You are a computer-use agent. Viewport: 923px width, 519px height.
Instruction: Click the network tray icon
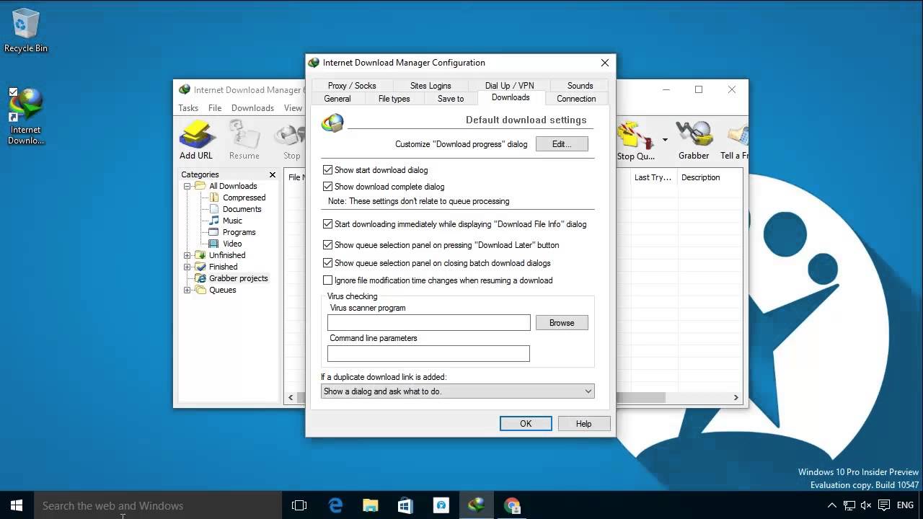[849, 505]
